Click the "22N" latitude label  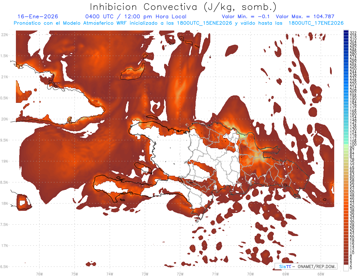click(4, 35)
